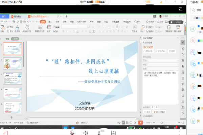
Task: Add a new slide with plus icon
Action: (12, 117)
